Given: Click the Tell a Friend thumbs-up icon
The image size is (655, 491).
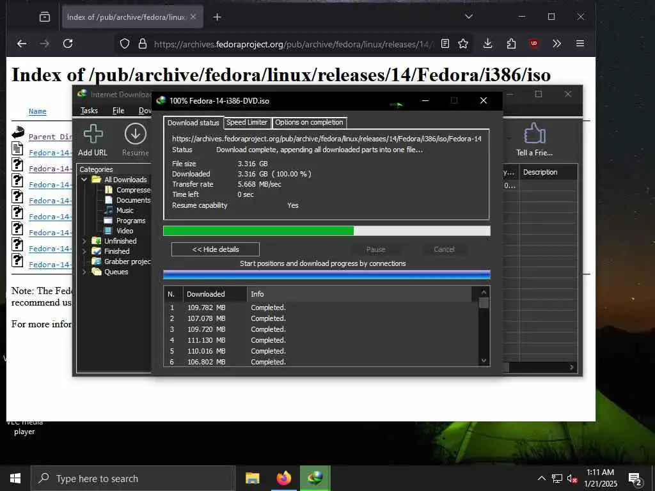Looking at the screenshot, I should (x=534, y=134).
